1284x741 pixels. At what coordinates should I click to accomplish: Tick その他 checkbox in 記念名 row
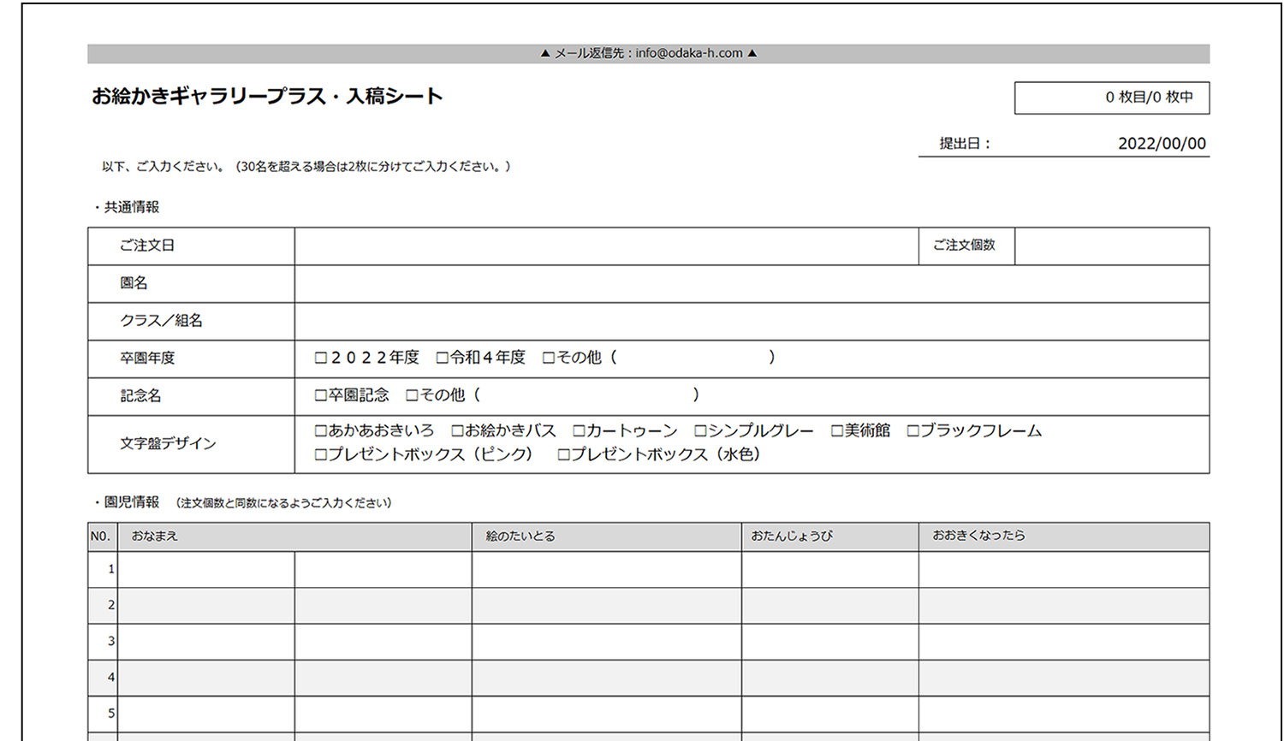click(412, 395)
